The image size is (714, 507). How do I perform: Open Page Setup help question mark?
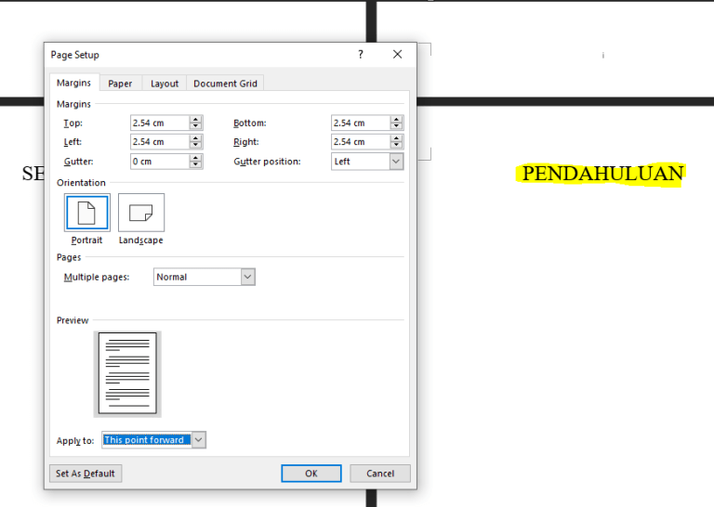click(x=361, y=55)
